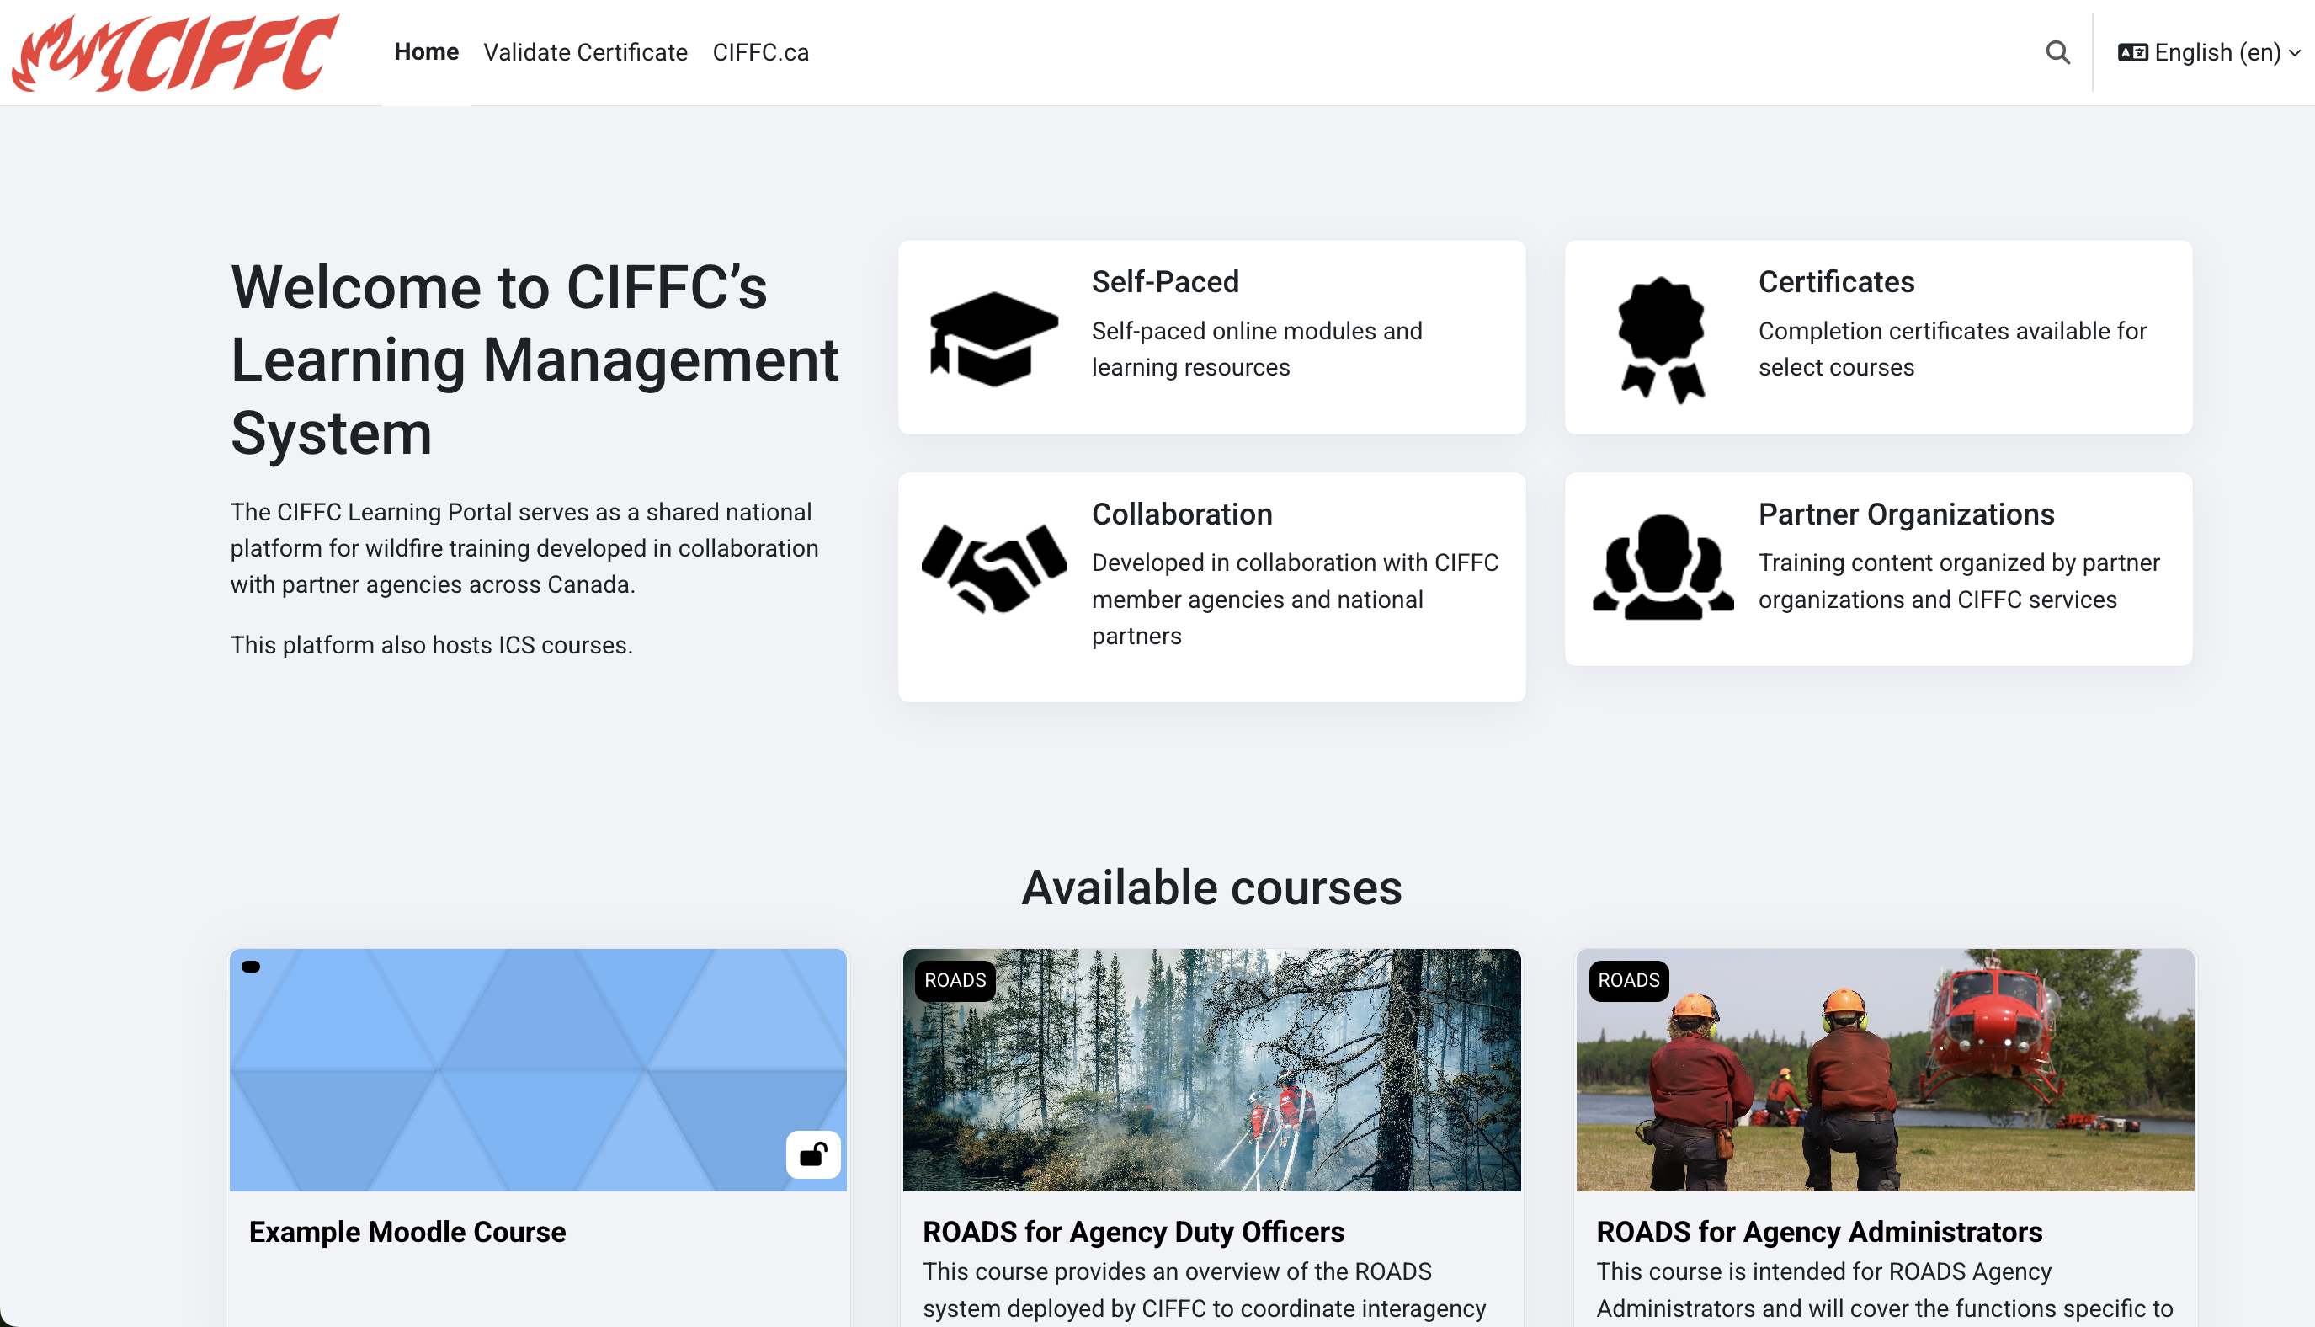Click the red helicopter course thumbnail

(1884, 1069)
